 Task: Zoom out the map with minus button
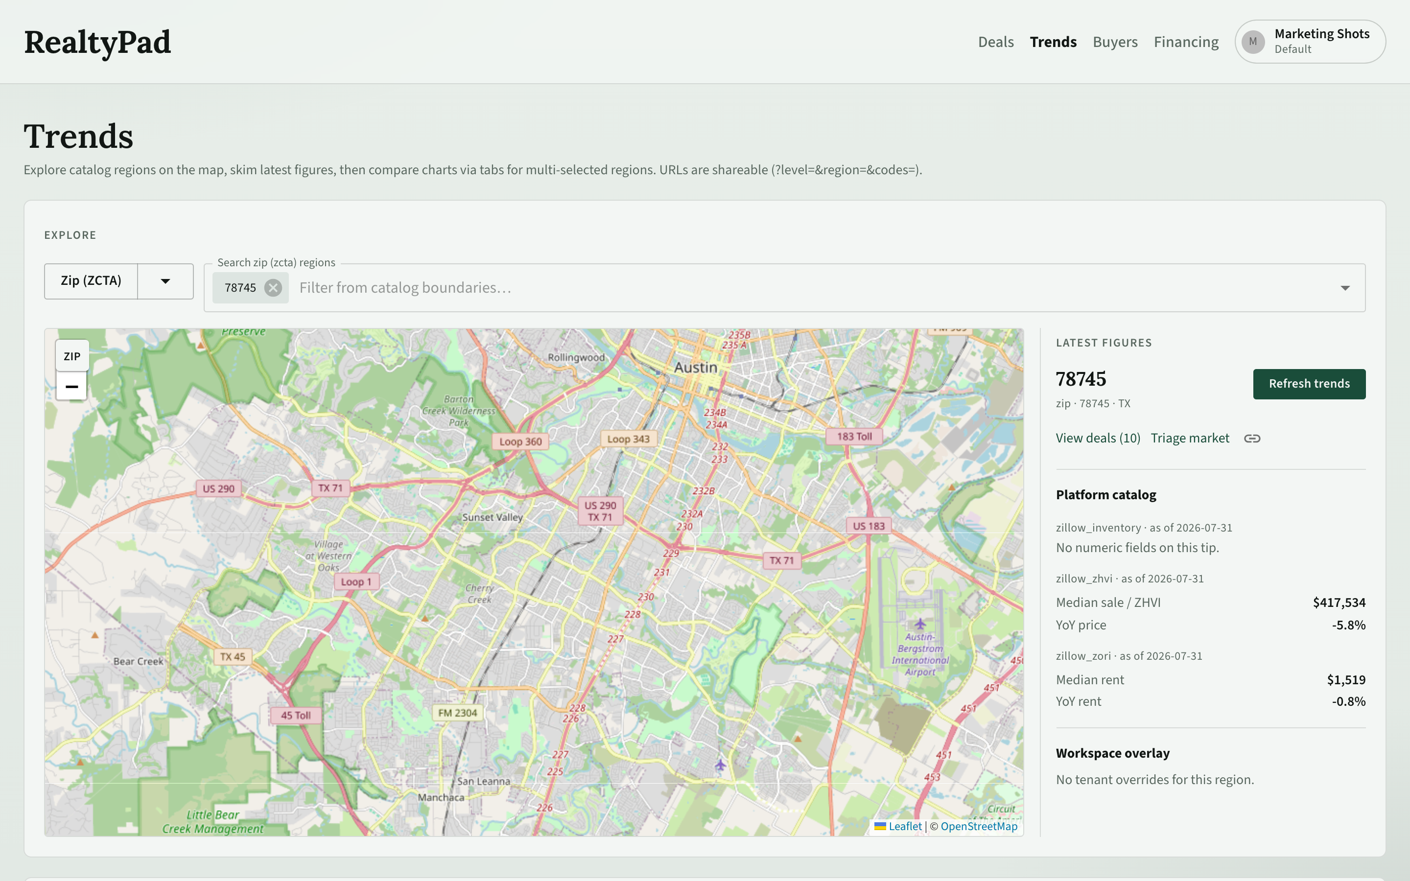[x=71, y=387]
